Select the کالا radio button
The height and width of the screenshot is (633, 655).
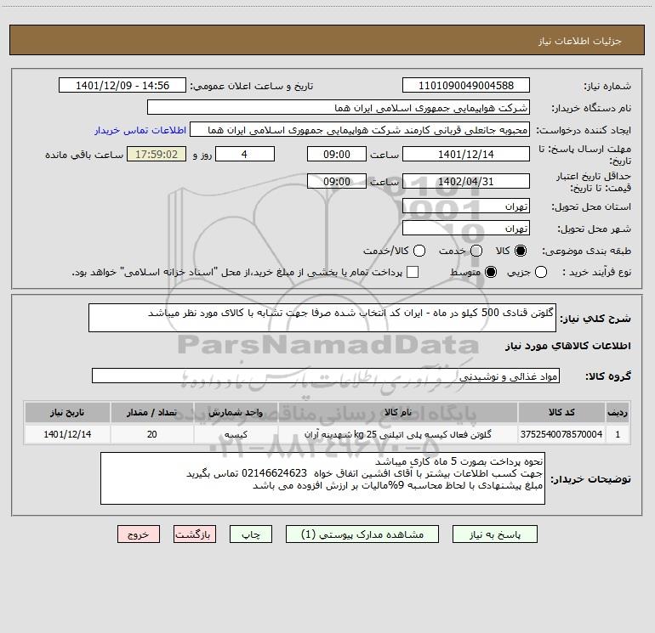point(521,251)
